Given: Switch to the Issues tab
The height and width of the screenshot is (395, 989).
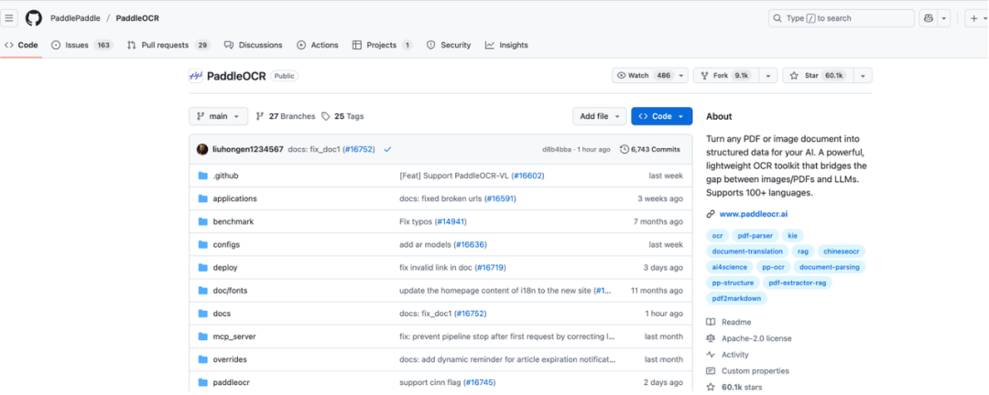Looking at the screenshot, I should point(82,46).
